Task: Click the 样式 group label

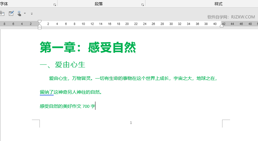Action: [219, 4]
